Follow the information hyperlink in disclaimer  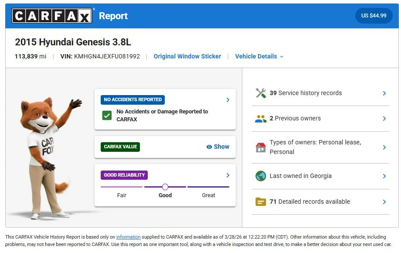(129, 237)
